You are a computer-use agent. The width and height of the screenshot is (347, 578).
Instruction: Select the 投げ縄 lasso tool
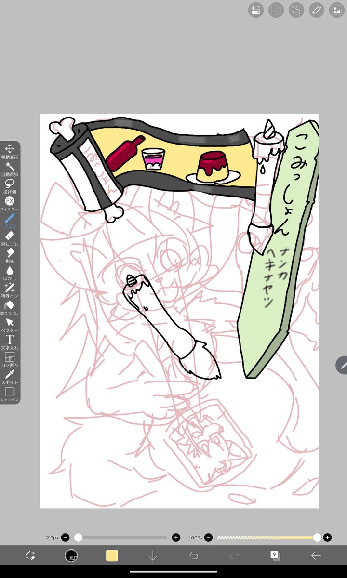tap(10, 186)
